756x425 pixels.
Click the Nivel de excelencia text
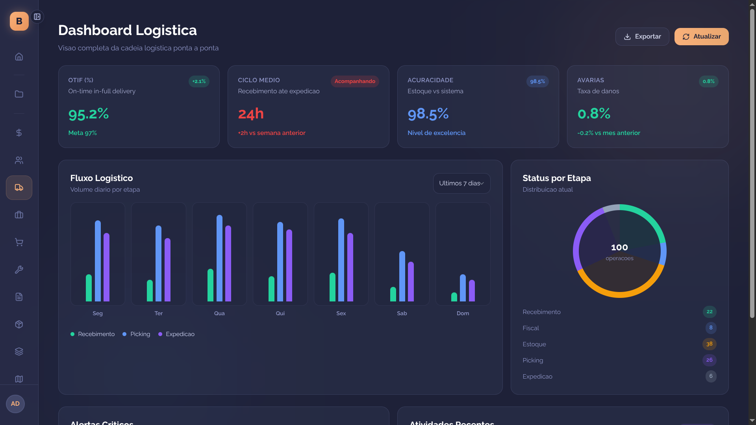[x=436, y=133]
